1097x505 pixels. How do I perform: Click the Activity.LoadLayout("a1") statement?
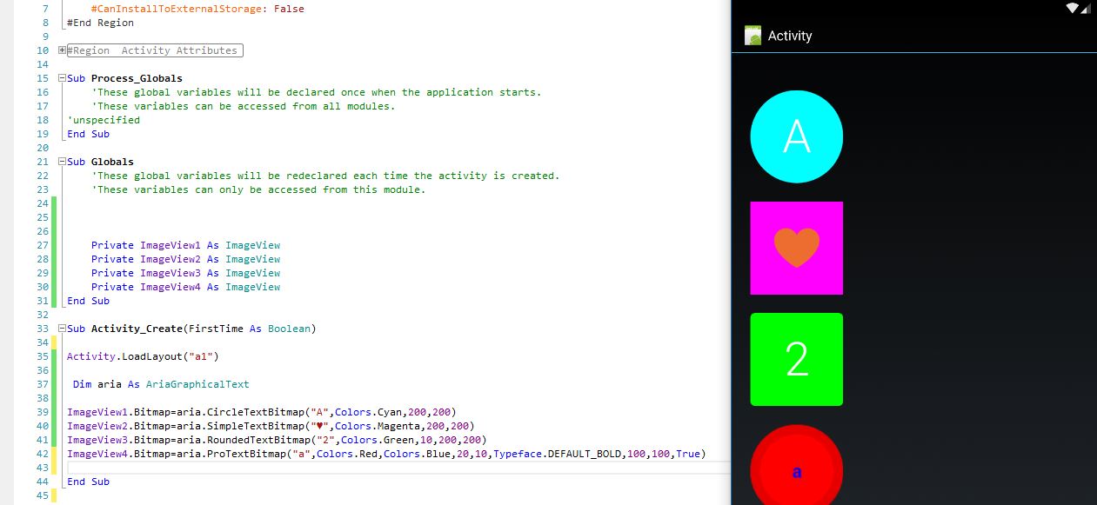(x=143, y=356)
